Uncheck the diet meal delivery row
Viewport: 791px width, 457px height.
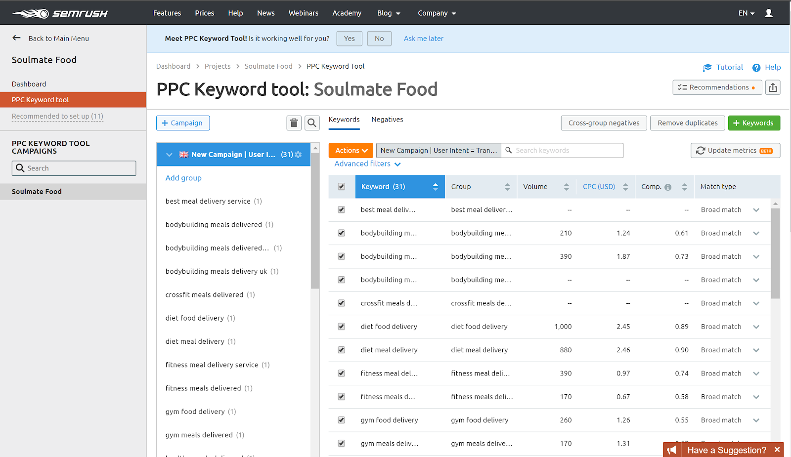(342, 350)
